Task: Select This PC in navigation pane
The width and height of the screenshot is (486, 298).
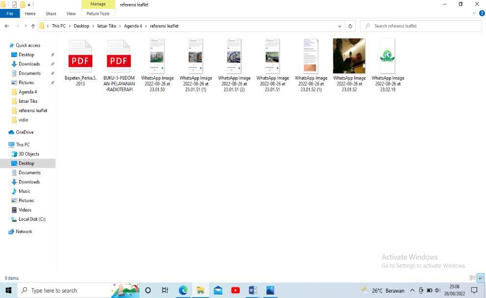Action: (x=23, y=145)
